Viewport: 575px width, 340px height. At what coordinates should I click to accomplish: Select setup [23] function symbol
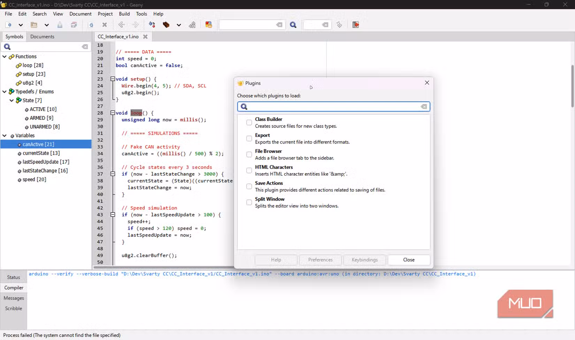(34, 74)
